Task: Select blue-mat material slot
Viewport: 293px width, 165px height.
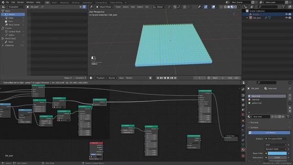Action: click(x=266, y=96)
